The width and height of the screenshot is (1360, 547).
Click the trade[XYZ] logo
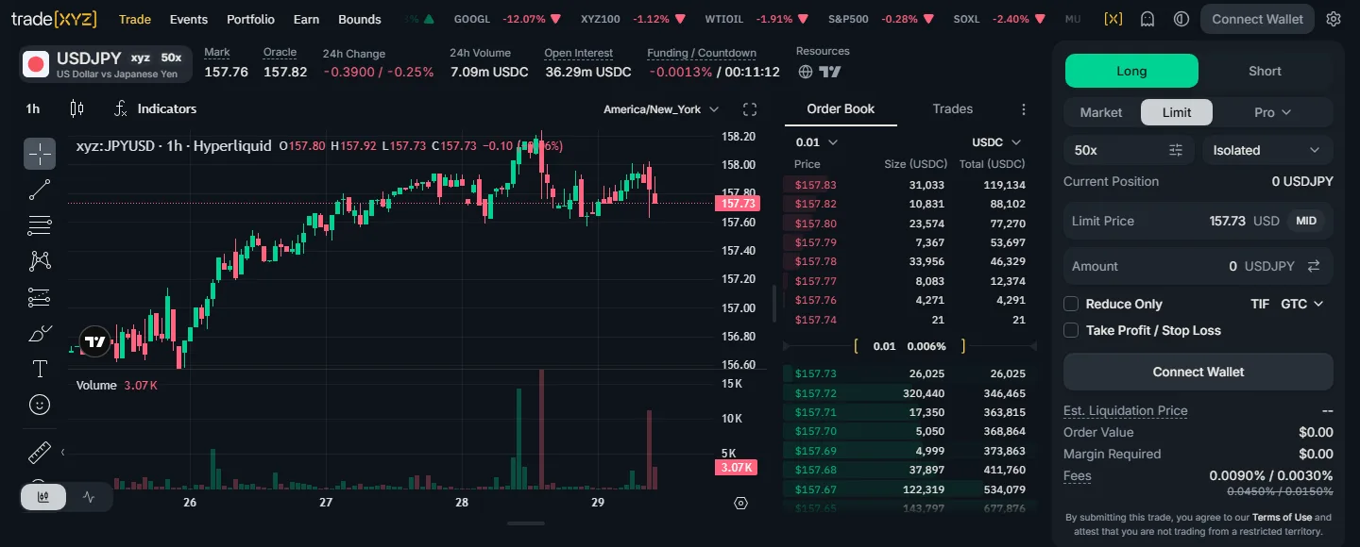[54, 19]
